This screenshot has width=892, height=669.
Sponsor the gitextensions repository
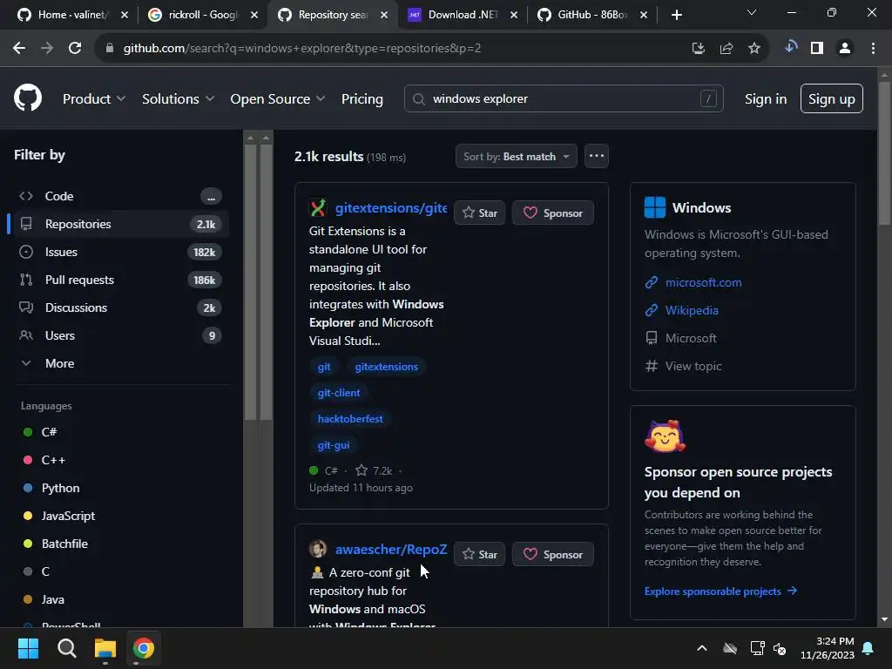[553, 213]
